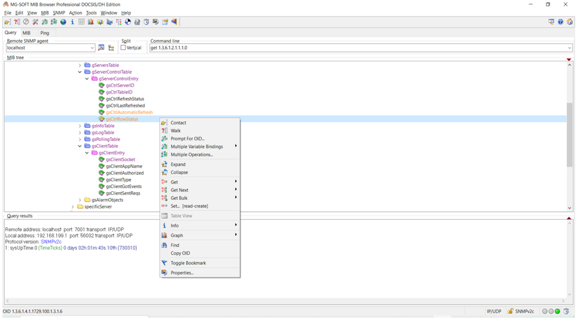Collapse the gServerControlEntry tree node
Viewport: 577px width, 321px height.
(87, 78)
